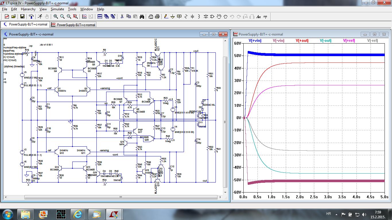Open Internet Explorer from the taskbar
Image resolution: width=392 pixels, height=220 pixels.
78,214
